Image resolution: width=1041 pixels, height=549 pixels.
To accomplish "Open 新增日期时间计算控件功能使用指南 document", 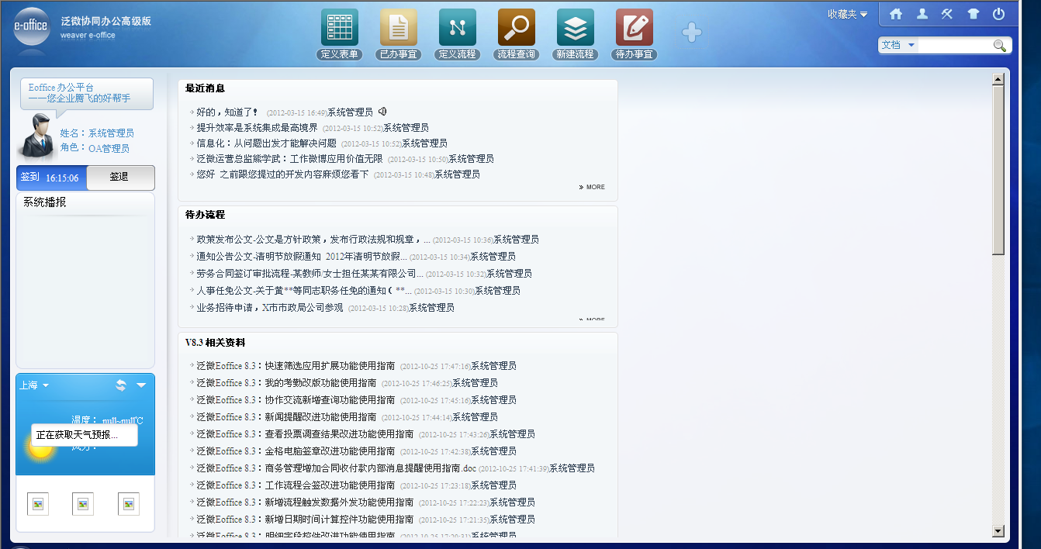I will click(x=305, y=520).
